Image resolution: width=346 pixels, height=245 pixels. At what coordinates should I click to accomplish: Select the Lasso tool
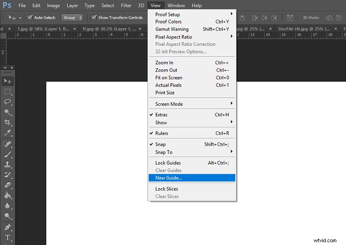coord(7,102)
